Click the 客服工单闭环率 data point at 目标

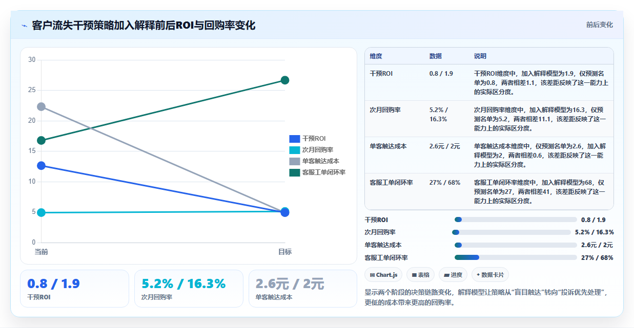(x=285, y=80)
